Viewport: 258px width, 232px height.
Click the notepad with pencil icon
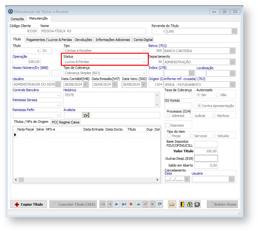click(x=190, y=204)
